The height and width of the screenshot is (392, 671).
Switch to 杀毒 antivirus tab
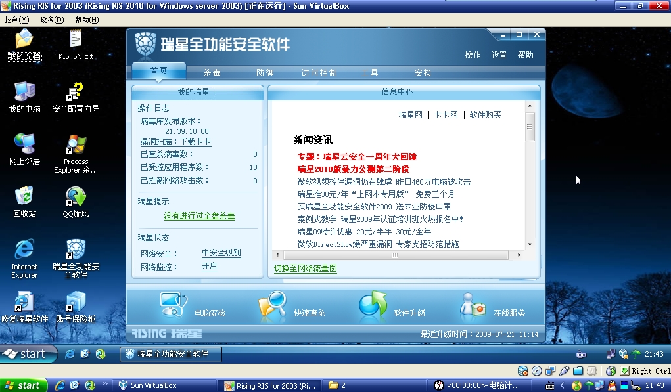212,73
